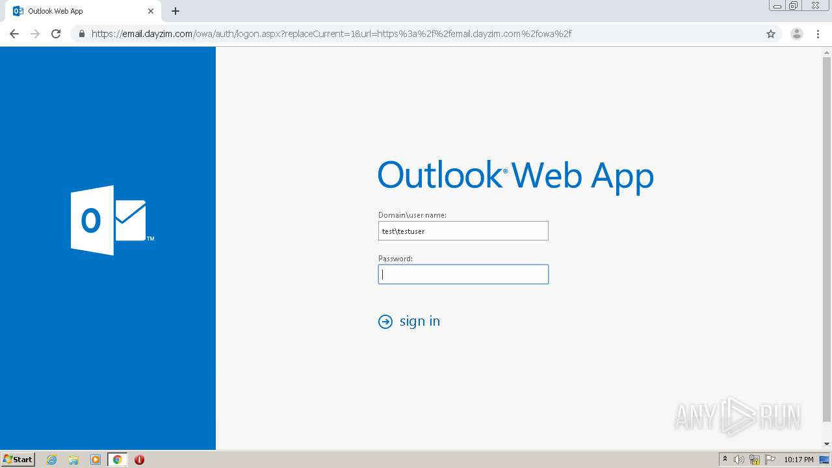
Task: Close the Outlook Web App tab
Action: [x=151, y=11]
